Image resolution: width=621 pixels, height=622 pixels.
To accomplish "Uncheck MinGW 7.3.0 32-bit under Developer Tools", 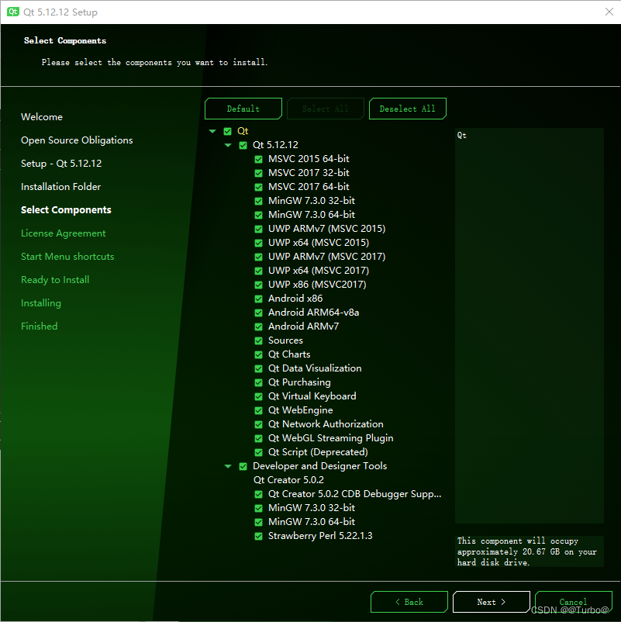I will coord(258,508).
